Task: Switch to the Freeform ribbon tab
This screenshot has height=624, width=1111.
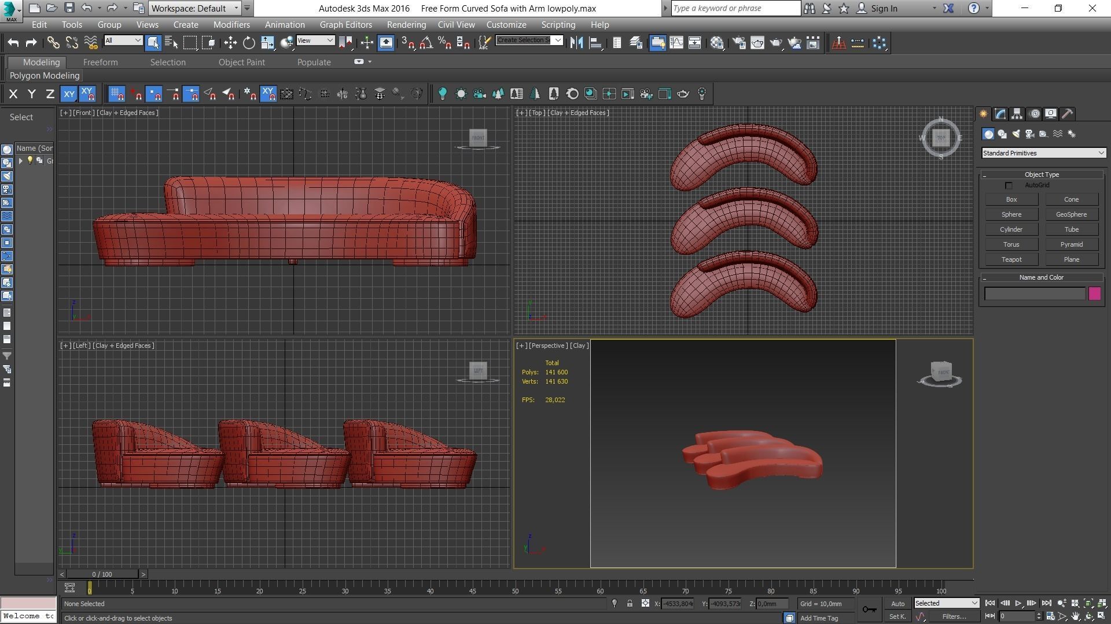Action: pos(100,62)
